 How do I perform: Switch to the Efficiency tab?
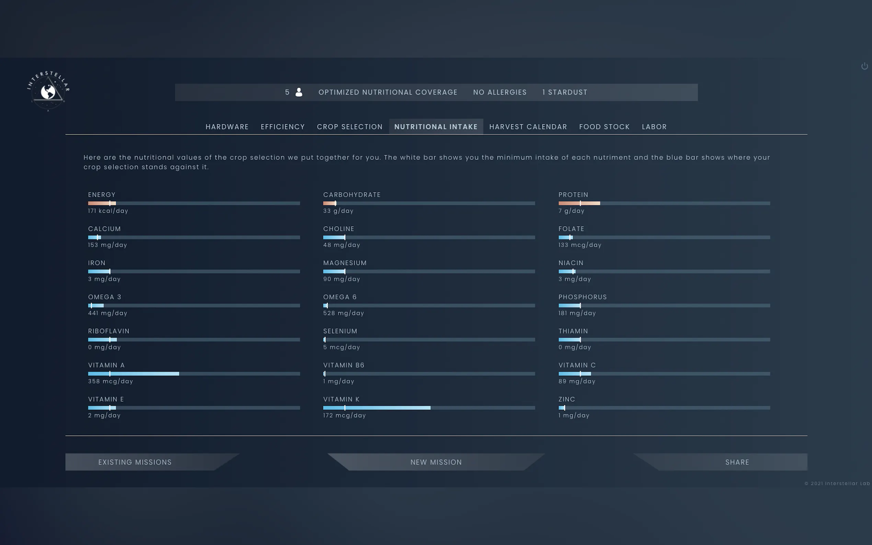tap(283, 127)
